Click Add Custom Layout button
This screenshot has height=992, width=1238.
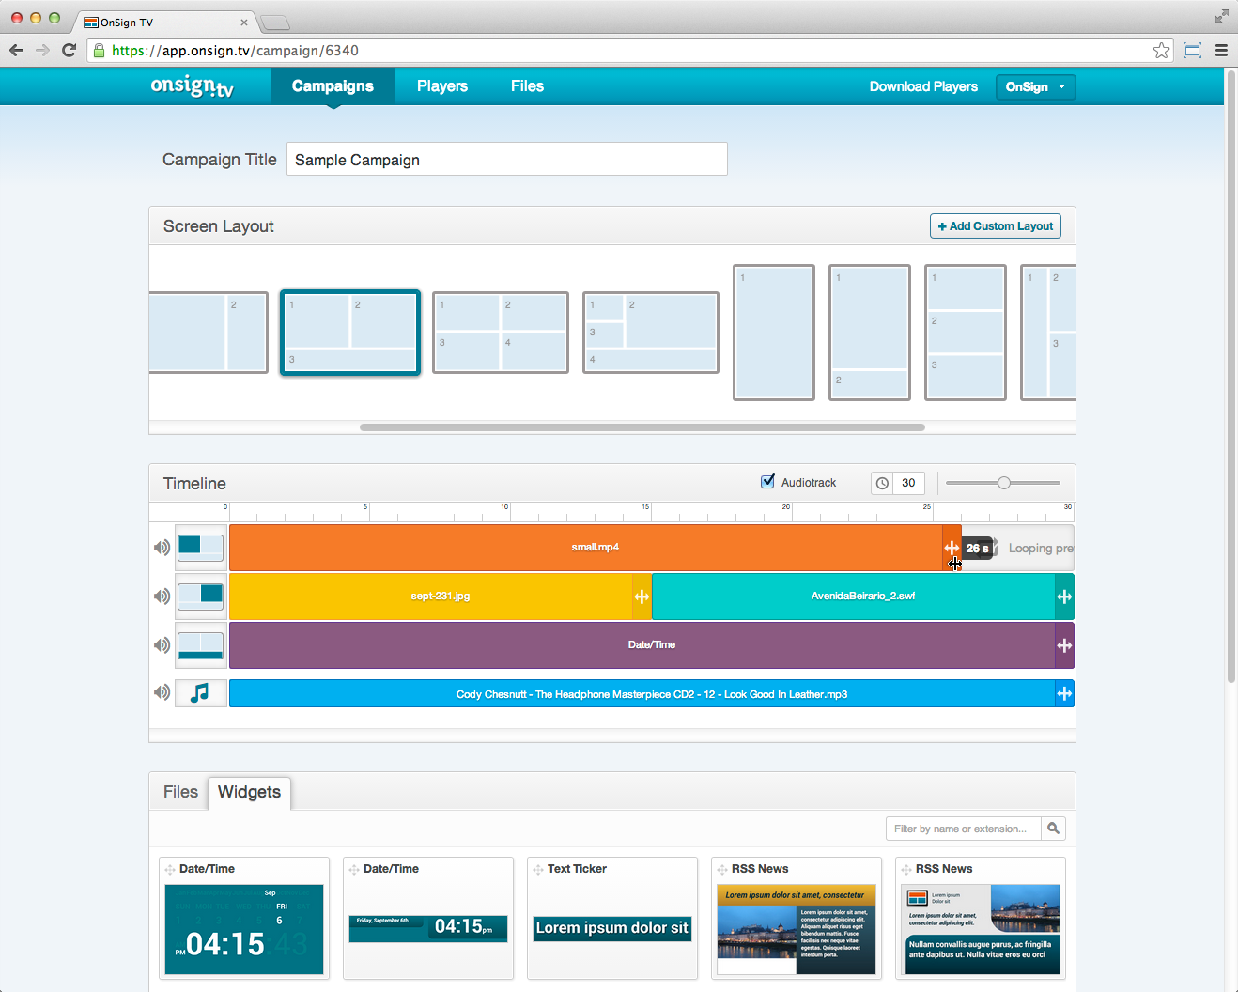click(x=996, y=226)
